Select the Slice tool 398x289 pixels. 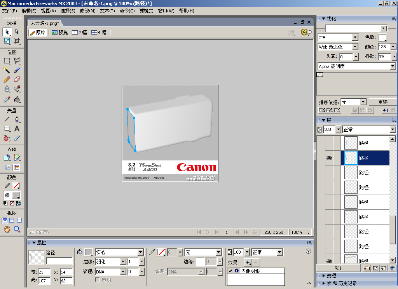coord(17,158)
